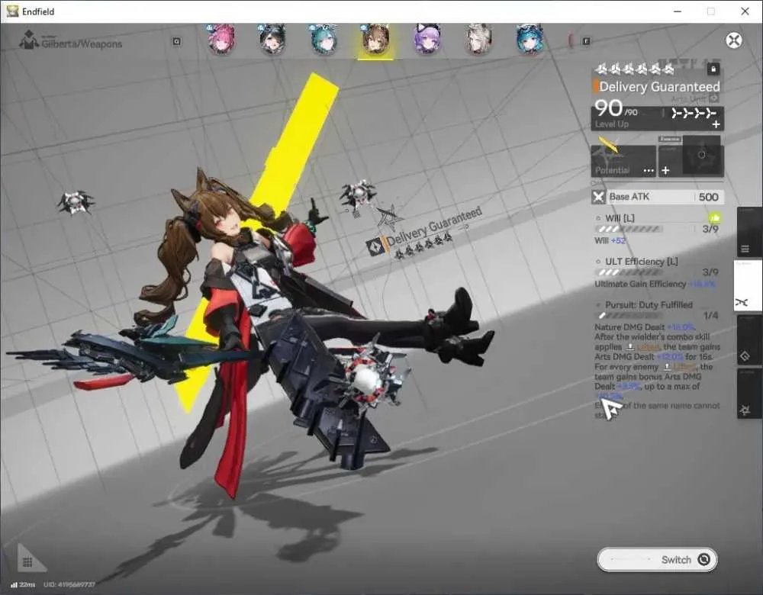Image resolution: width=763 pixels, height=595 pixels.
Task: Click the ULT Efficiency progress bar
Action: point(628,272)
